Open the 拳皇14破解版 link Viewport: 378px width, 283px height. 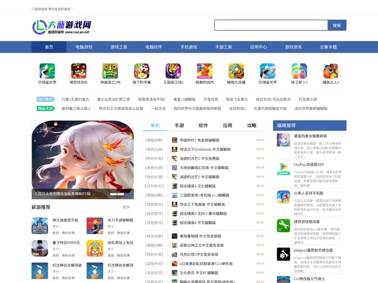[184, 99]
